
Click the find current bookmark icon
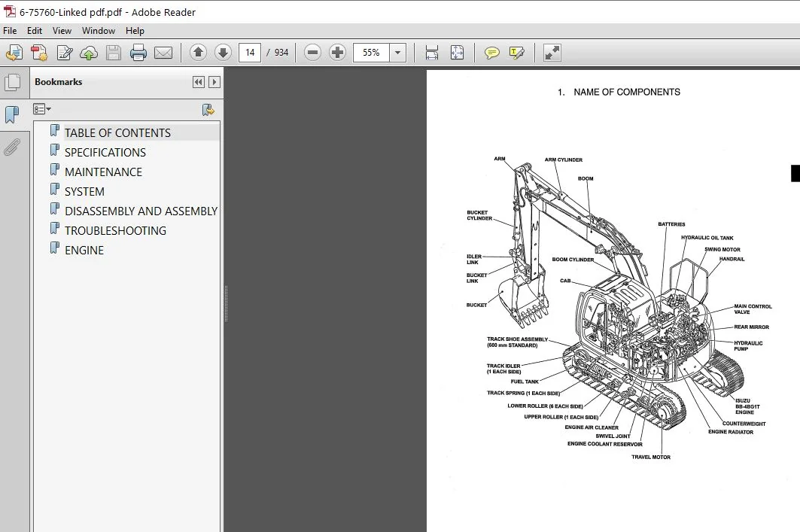(x=208, y=110)
